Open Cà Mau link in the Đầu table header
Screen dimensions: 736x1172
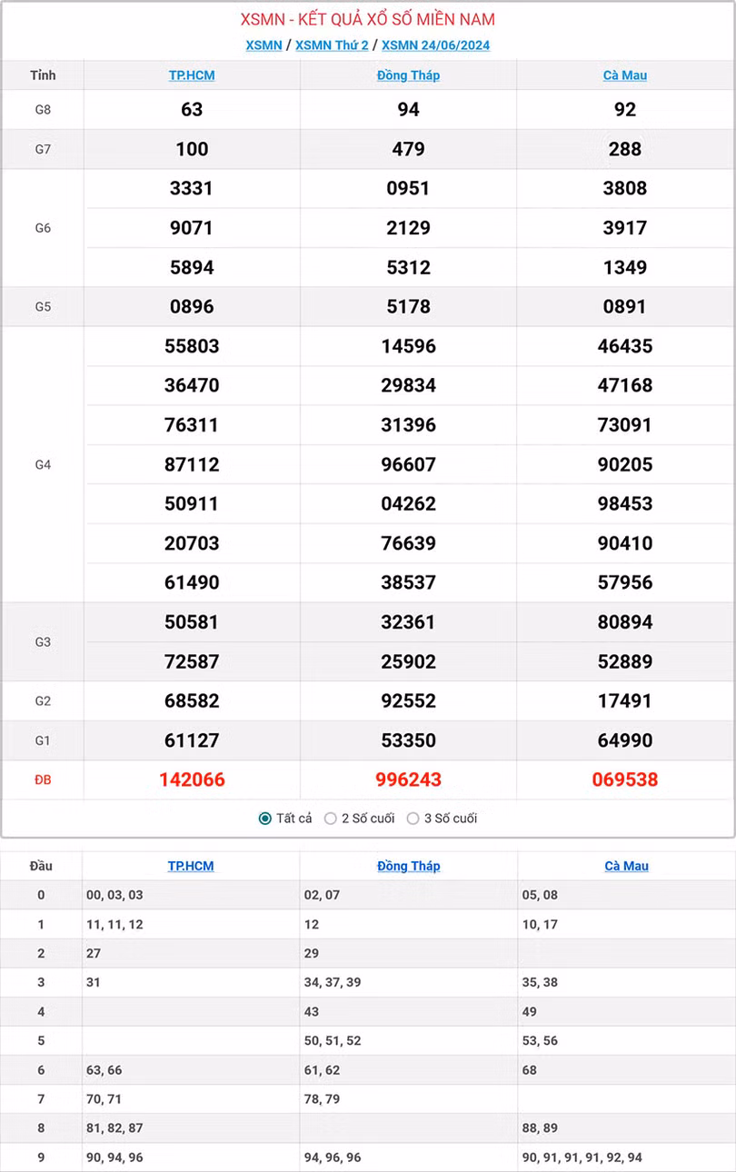pyautogui.click(x=626, y=866)
